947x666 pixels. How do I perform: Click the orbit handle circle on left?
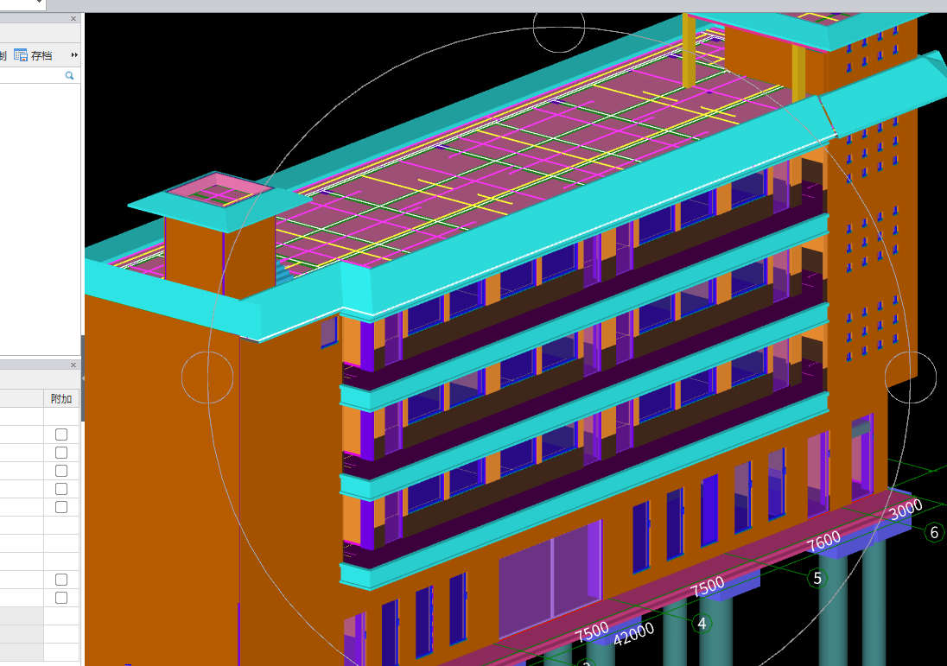click(207, 377)
